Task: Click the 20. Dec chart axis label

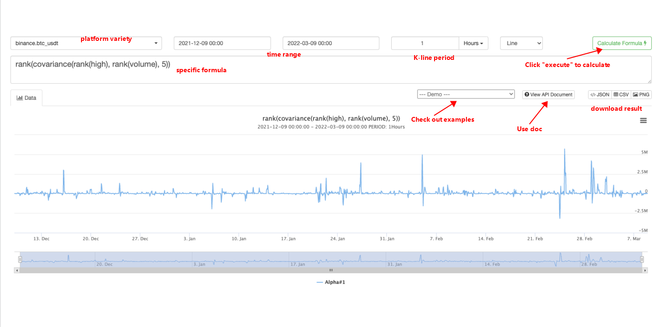Action: [91, 239]
